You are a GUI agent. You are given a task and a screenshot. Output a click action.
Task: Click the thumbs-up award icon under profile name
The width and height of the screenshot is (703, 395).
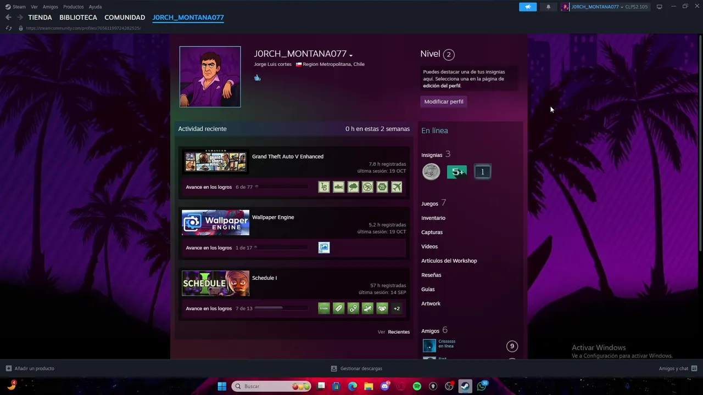[257, 78]
